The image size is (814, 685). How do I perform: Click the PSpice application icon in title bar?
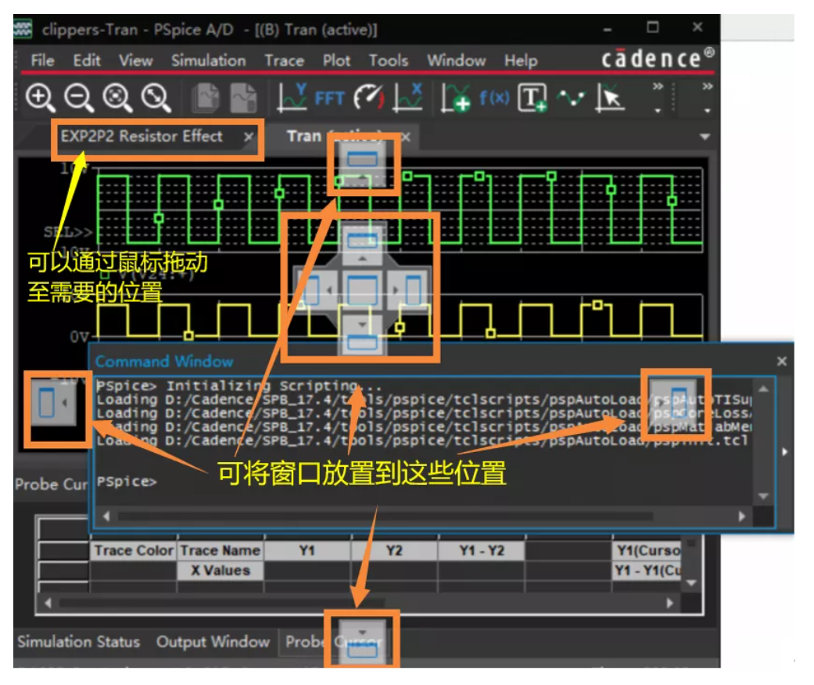(x=23, y=29)
